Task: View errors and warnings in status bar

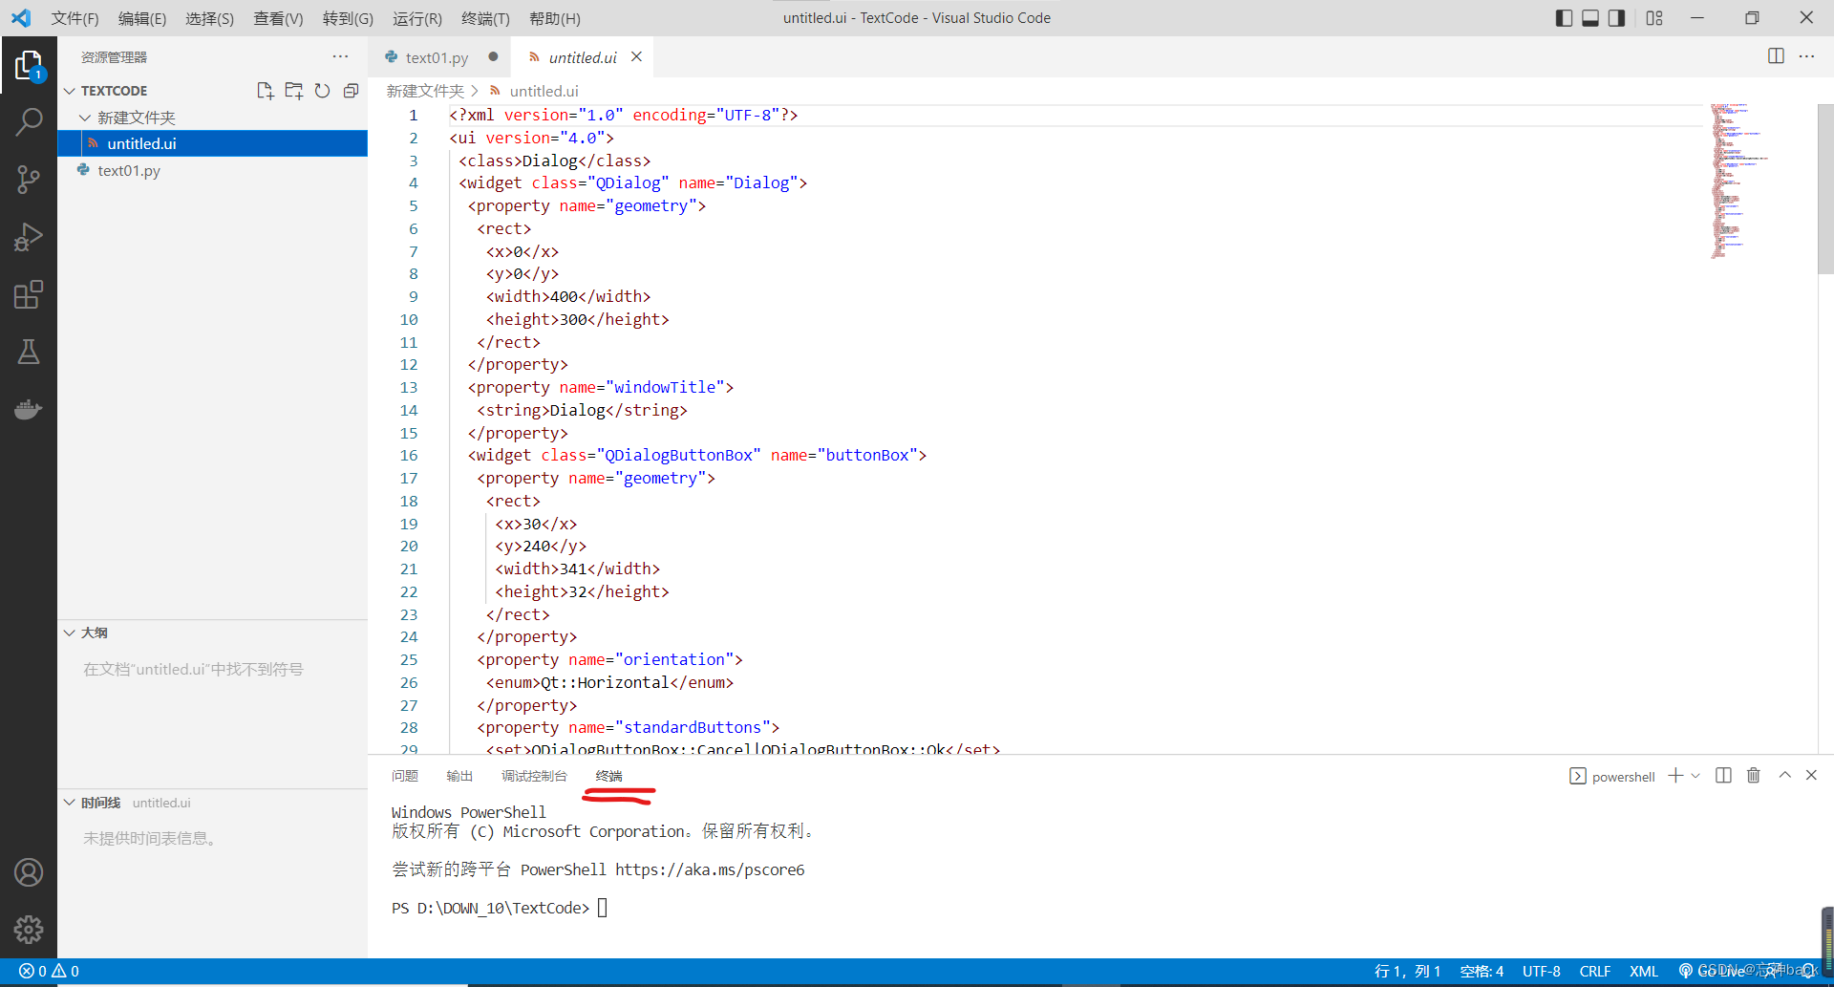Action: coord(49,971)
